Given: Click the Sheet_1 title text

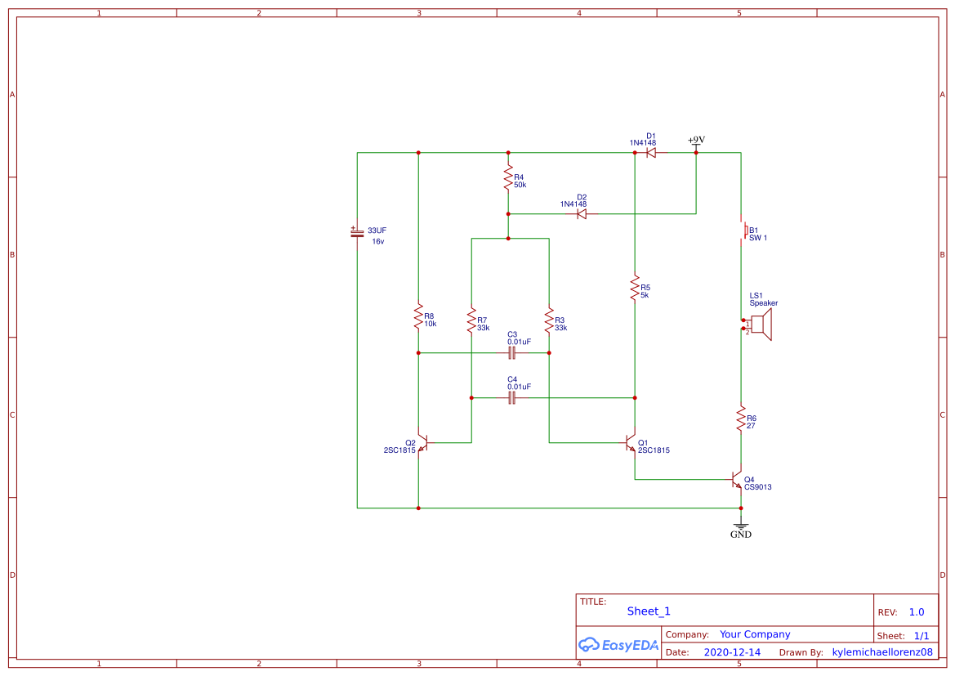Looking at the screenshot, I should (647, 611).
